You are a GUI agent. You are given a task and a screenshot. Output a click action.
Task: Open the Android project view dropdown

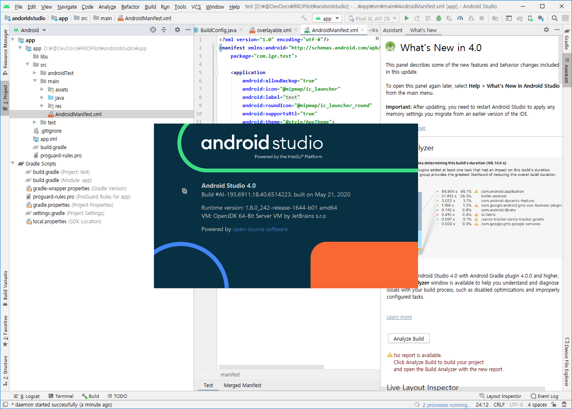coord(30,30)
